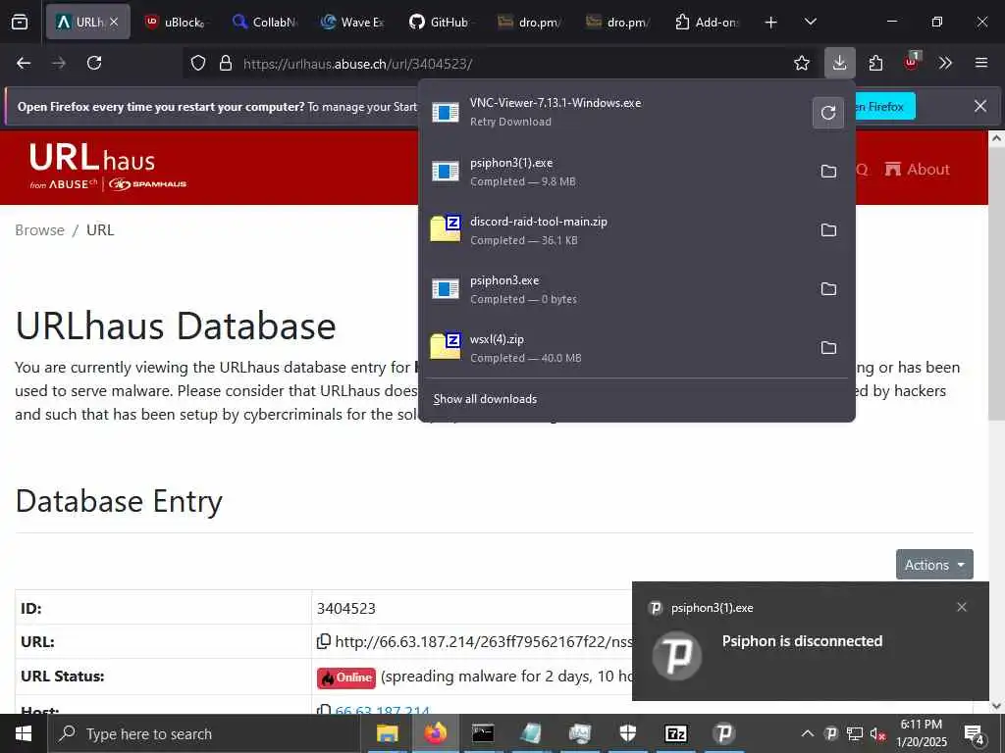This screenshot has width=1005, height=753.
Task: Expand the Actions dropdown
Action: [x=934, y=565]
